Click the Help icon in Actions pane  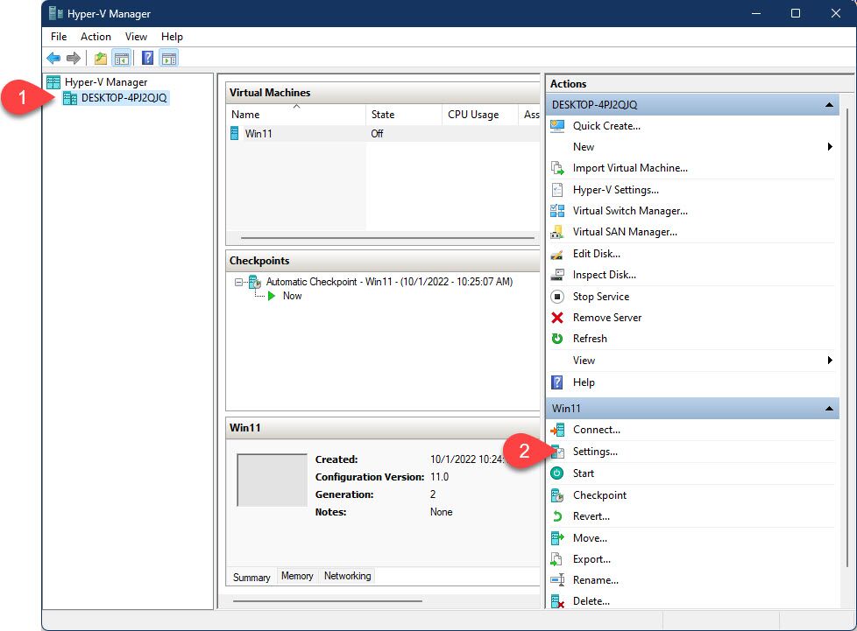point(557,382)
